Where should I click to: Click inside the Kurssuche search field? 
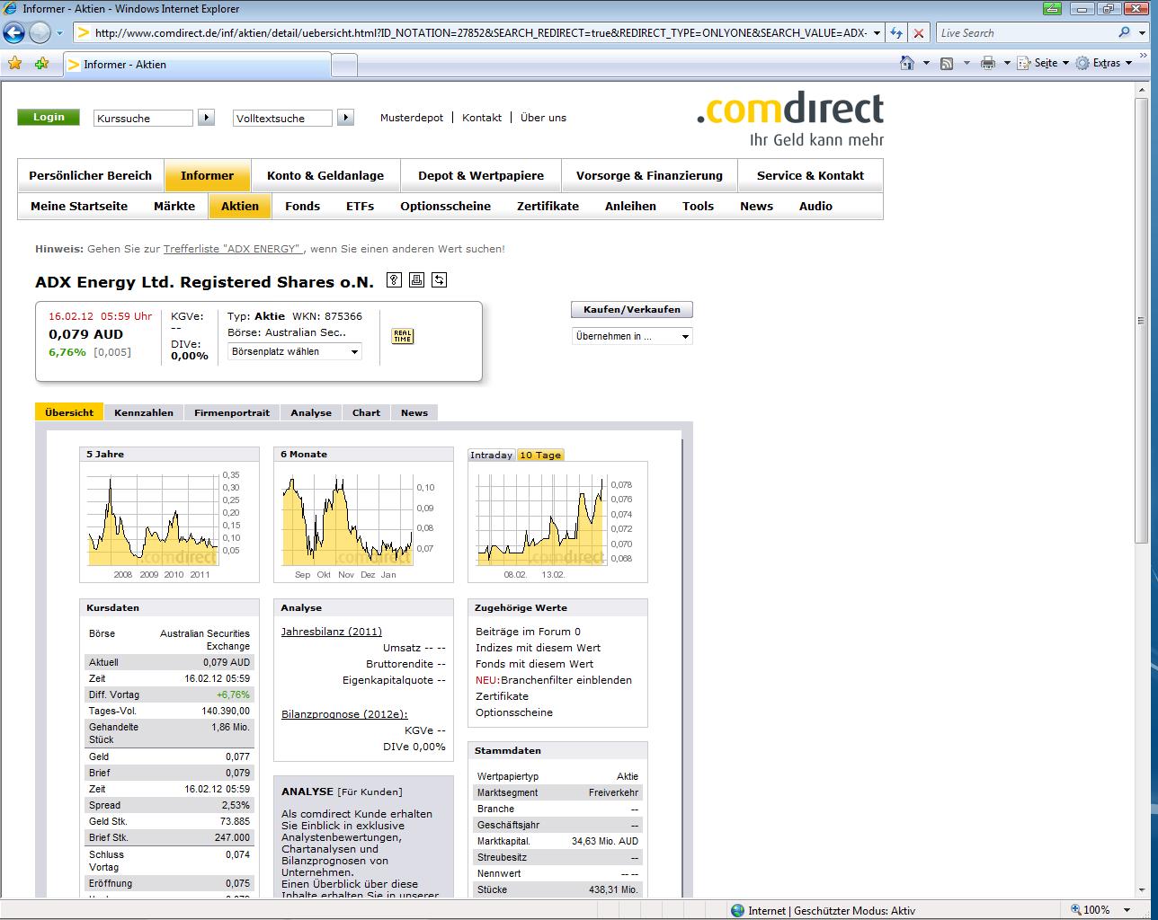point(142,118)
